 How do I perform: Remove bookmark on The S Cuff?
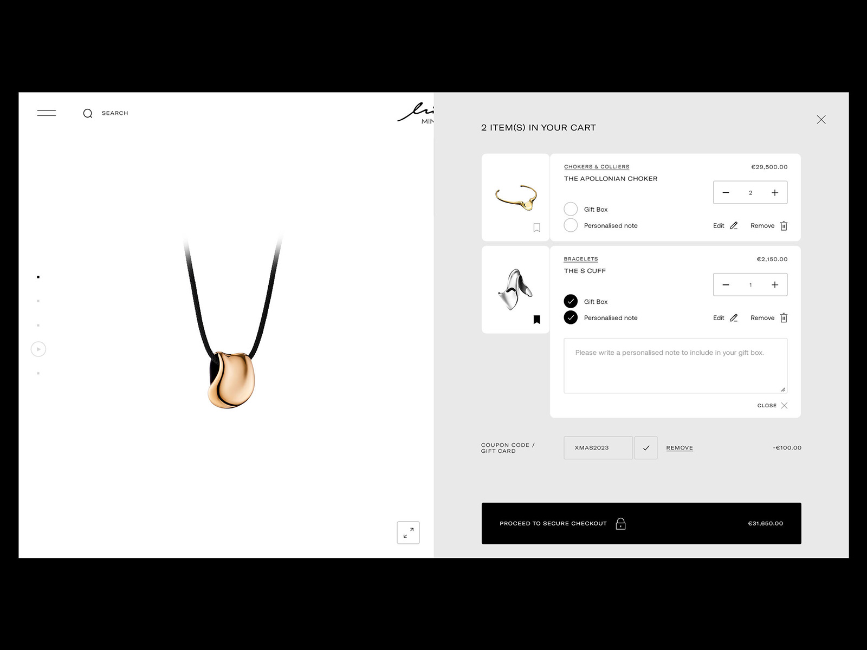(536, 320)
